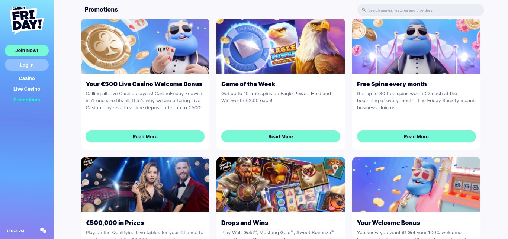Image resolution: width=508 pixels, height=239 pixels.
Task: Open the €500,000 in Prizes banner image
Action: [x=145, y=184]
